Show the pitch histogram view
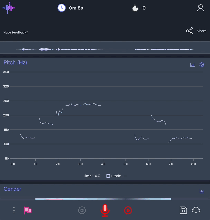210x220 pixels. click(x=192, y=65)
